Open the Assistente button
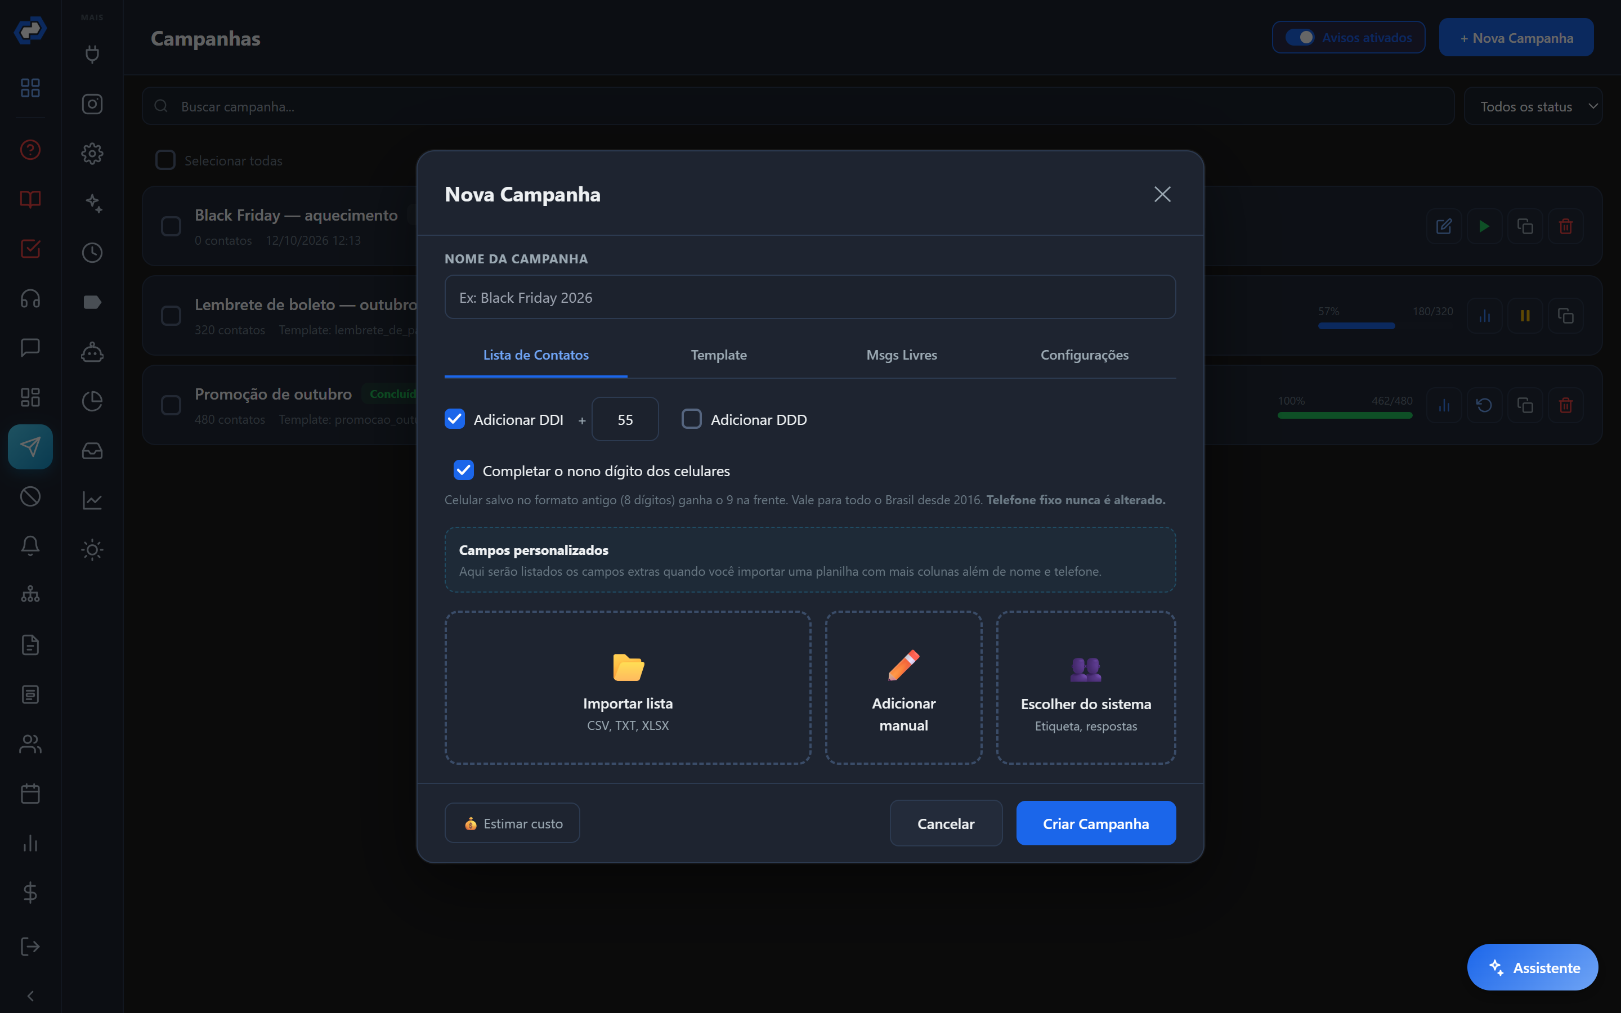 [x=1533, y=967]
